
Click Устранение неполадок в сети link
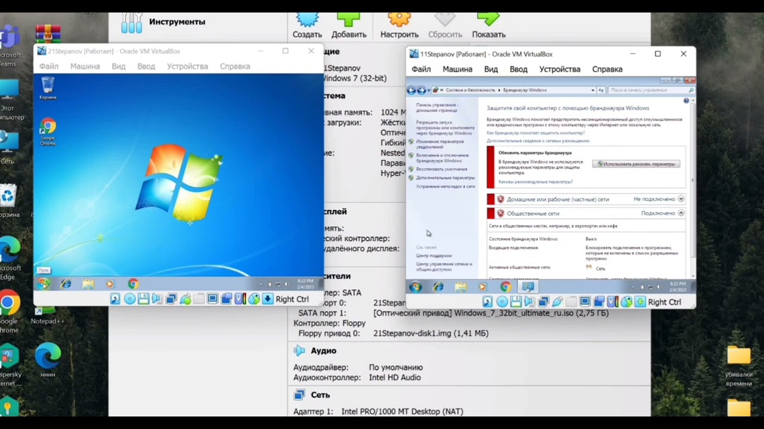click(445, 186)
